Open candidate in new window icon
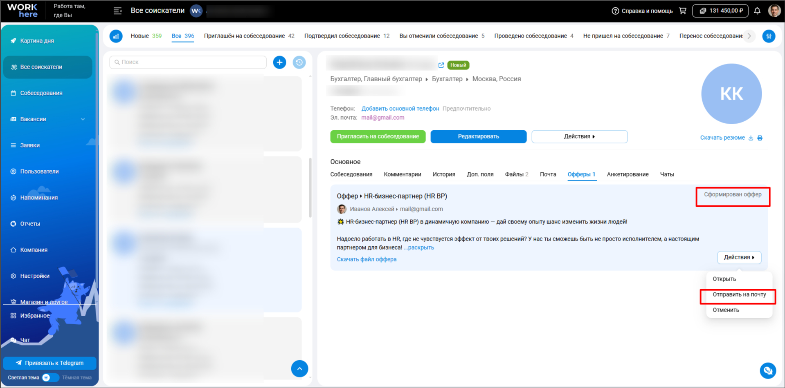The image size is (785, 388). pyautogui.click(x=441, y=65)
